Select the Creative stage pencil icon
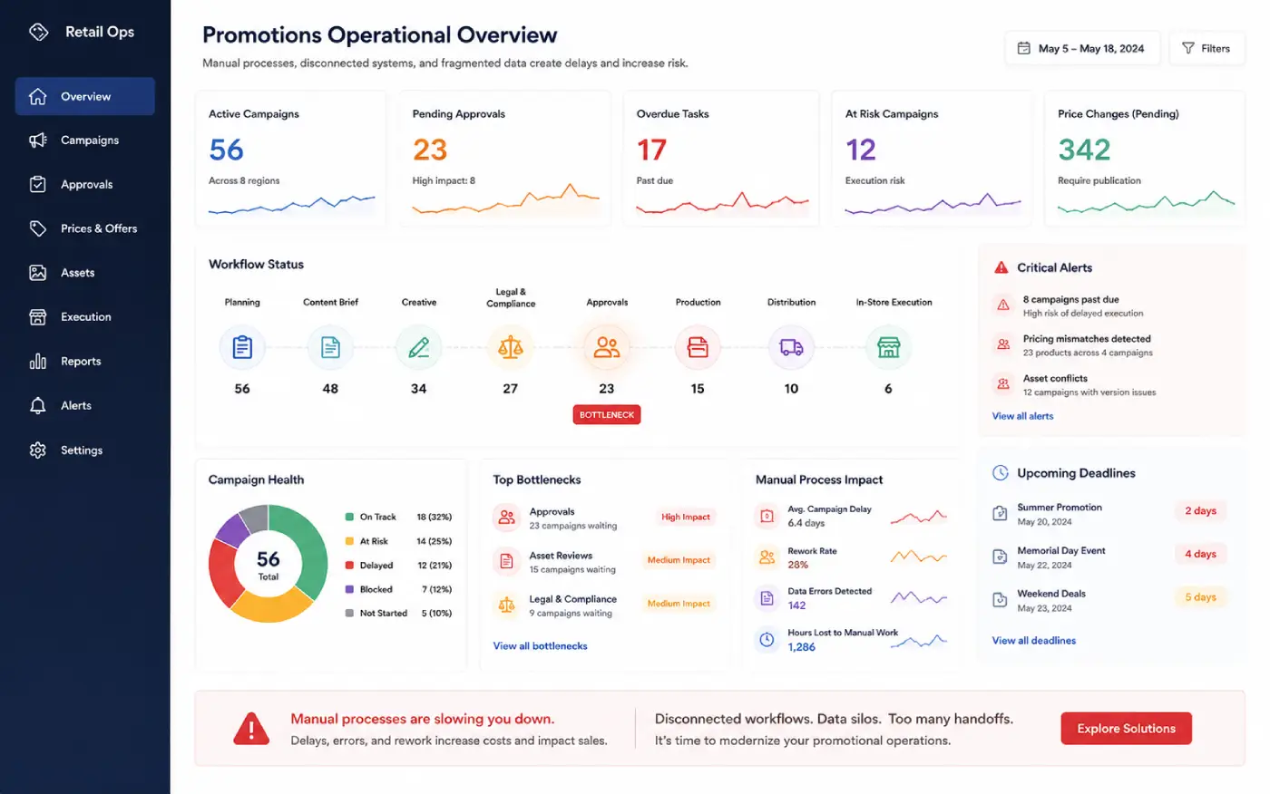This screenshot has height=794, width=1270. [x=418, y=347]
